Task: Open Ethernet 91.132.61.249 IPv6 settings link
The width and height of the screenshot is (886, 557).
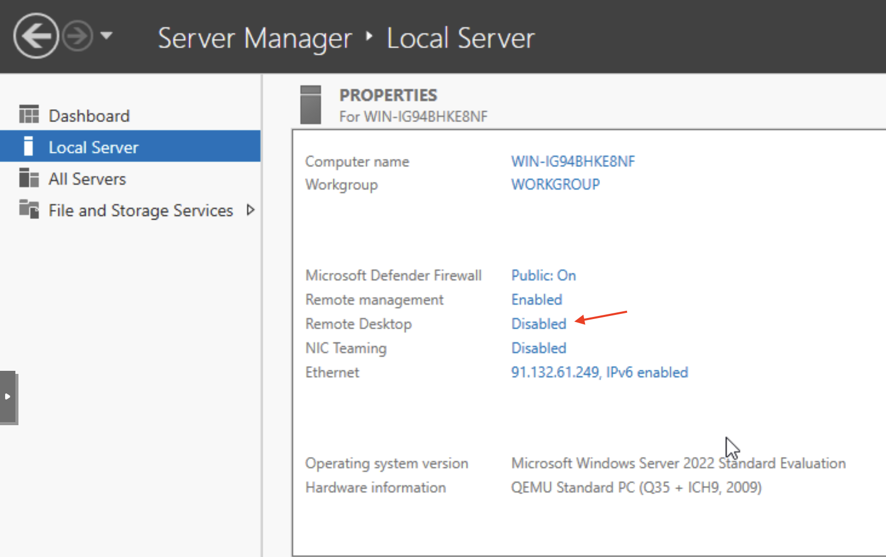Action: click(x=599, y=372)
